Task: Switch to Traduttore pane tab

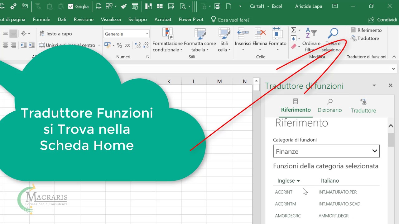Action: coord(363,106)
